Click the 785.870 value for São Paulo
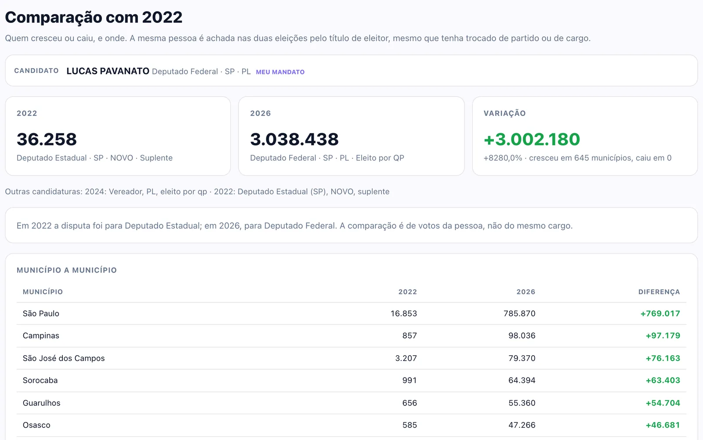Screen dimensions: 703x440 point(519,313)
